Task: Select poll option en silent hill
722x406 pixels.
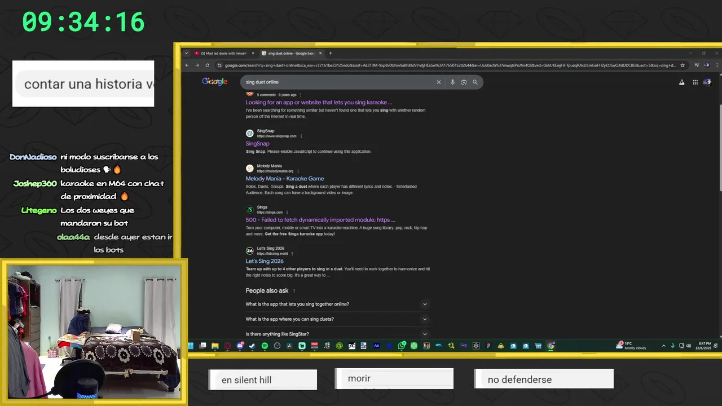Action: coord(263,379)
